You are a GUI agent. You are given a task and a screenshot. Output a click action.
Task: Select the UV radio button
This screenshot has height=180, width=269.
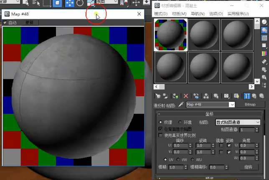click(165, 160)
